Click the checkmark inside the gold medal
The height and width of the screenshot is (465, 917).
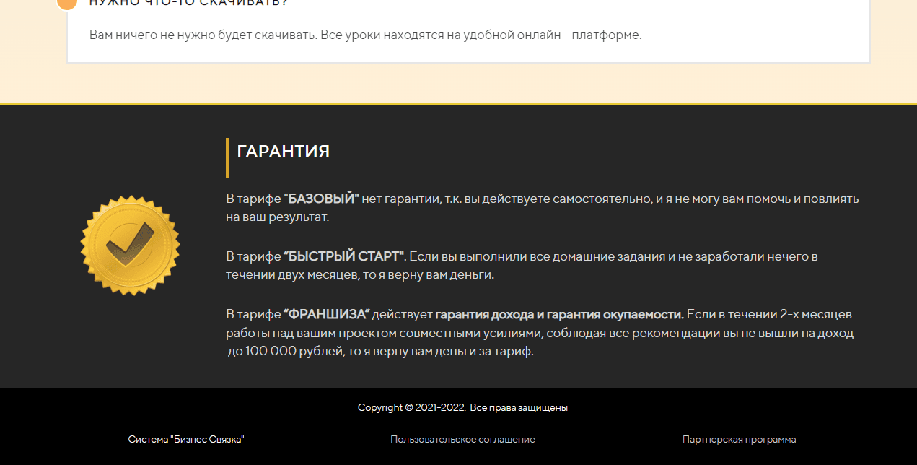(130, 244)
